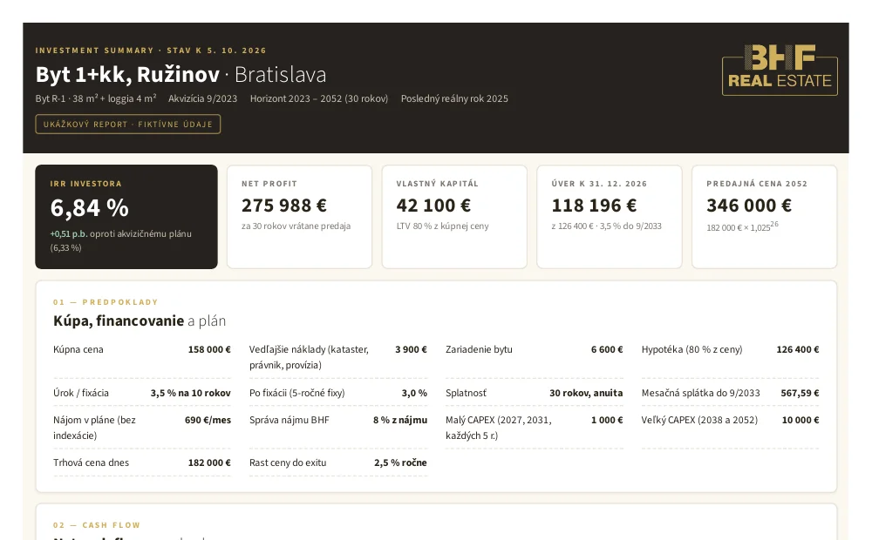Select the formula '182 000 € × 1,025' note

(742, 226)
